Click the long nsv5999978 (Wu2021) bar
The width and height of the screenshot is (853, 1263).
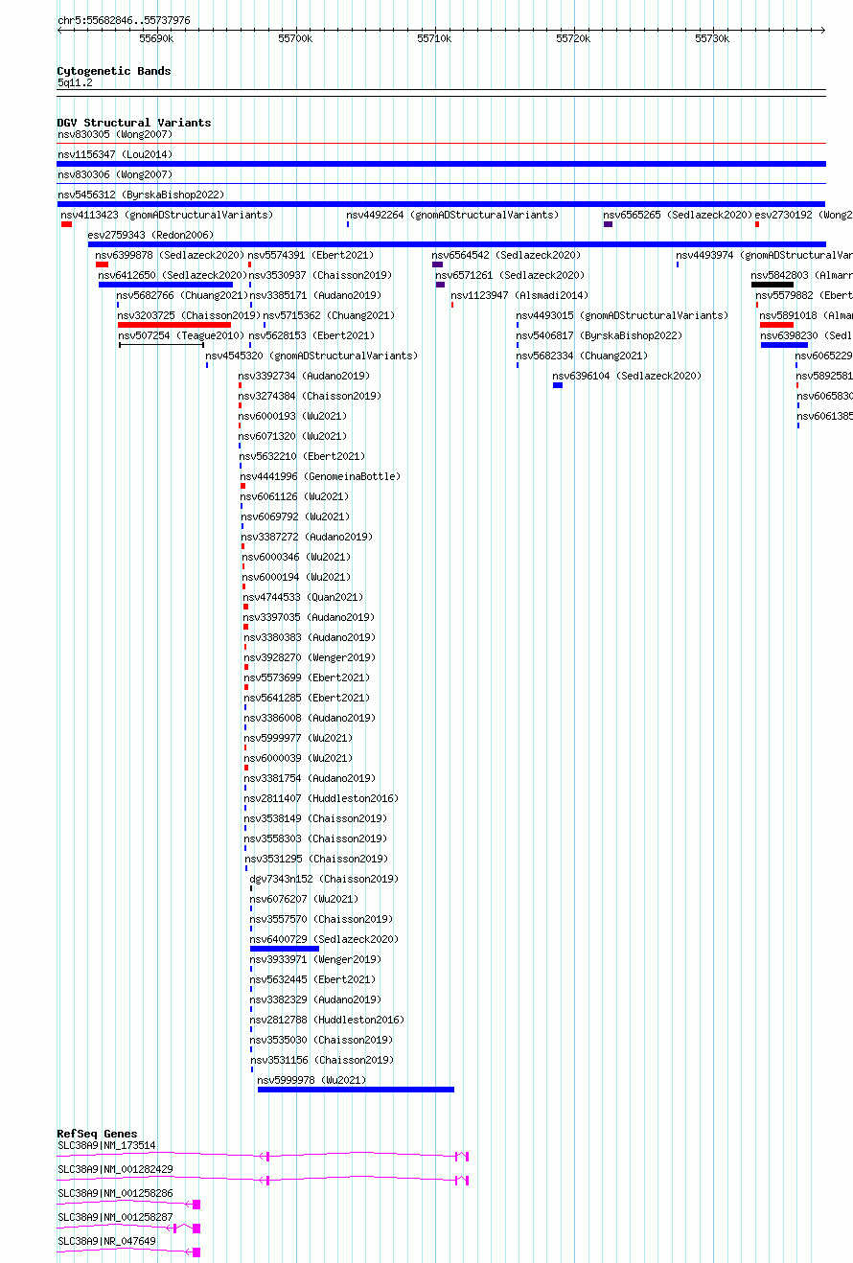point(356,1090)
